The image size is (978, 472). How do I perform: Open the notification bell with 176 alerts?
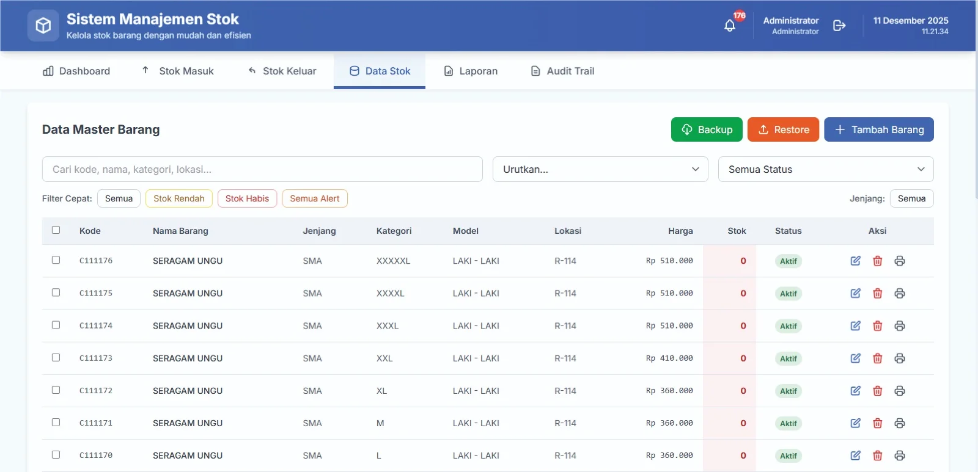(730, 26)
